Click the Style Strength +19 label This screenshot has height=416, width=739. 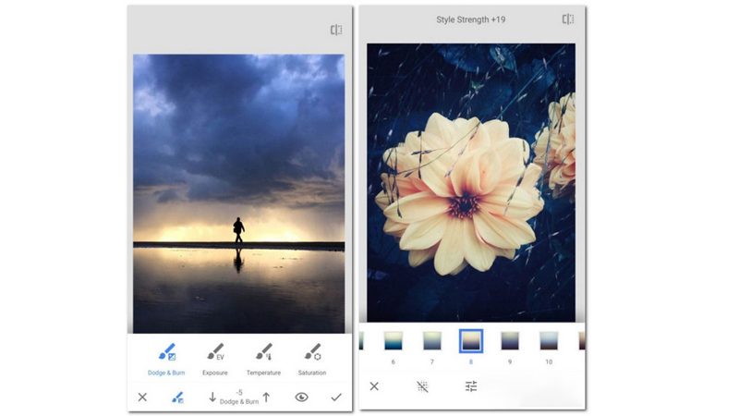tap(470, 19)
